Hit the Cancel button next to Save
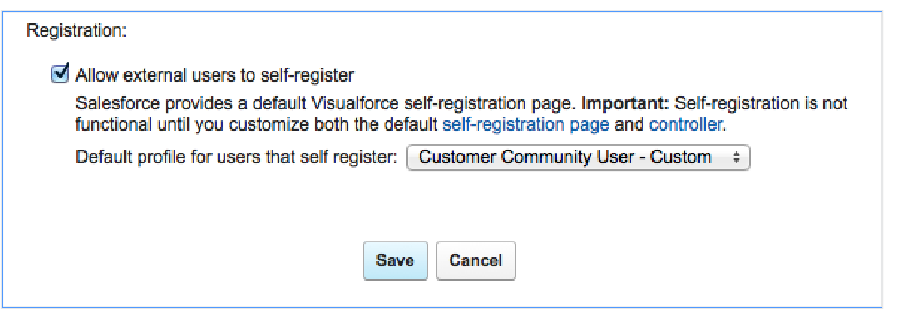898x326 pixels. coord(476,260)
